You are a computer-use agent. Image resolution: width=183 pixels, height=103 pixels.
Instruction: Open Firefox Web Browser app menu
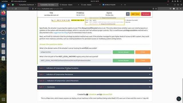tap(19, 1)
